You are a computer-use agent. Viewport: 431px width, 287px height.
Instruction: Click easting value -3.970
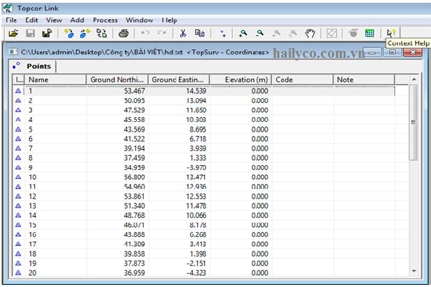pyautogui.click(x=196, y=167)
